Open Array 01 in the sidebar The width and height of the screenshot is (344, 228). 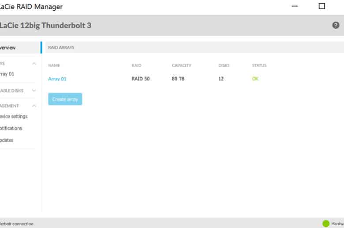(7, 74)
